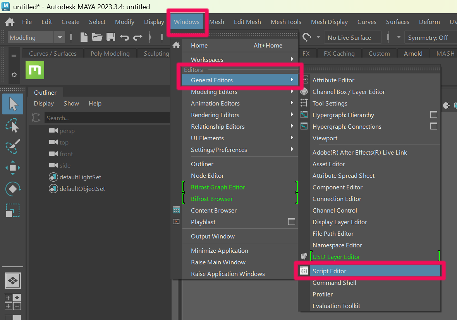Select the arrow Select tool

click(12, 104)
